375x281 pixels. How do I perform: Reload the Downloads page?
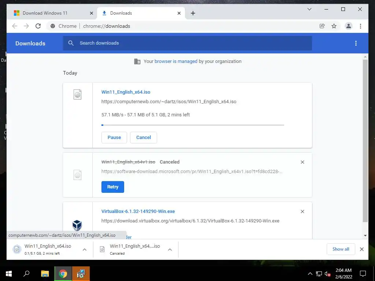tap(38, 26)
